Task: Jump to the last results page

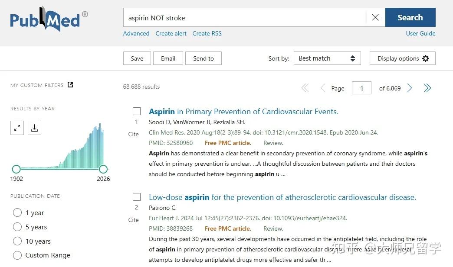Action: [x=427, y=88]
